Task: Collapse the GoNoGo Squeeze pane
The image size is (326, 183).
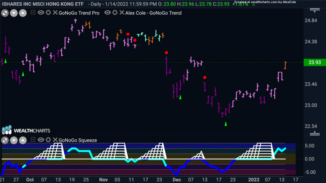Action: point(33,139)
